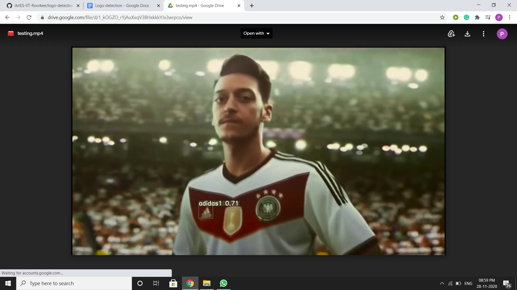The height and width of the screenshot is (290, 517).
Task: Open the Google account avatar in viewer
Action: 502,34
